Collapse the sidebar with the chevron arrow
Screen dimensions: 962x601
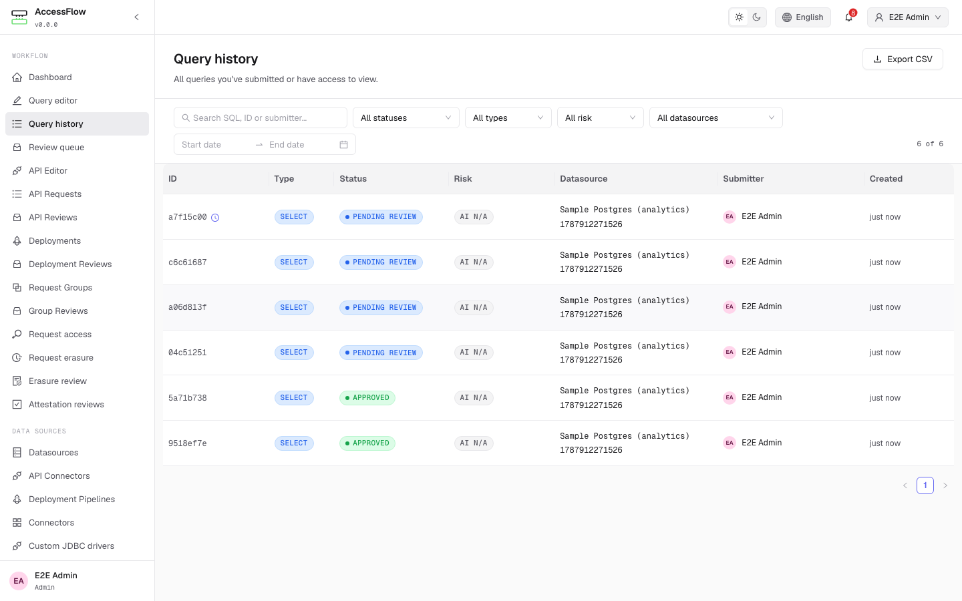coord(136,17)
